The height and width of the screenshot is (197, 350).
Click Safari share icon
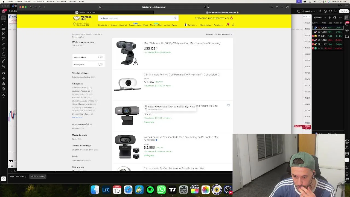click(x=277, y=7)
